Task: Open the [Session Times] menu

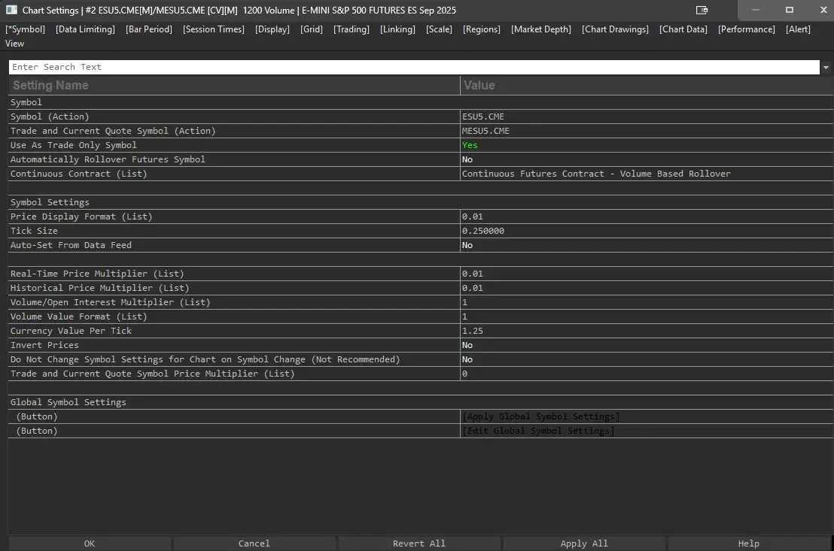Action: [214, 29]
